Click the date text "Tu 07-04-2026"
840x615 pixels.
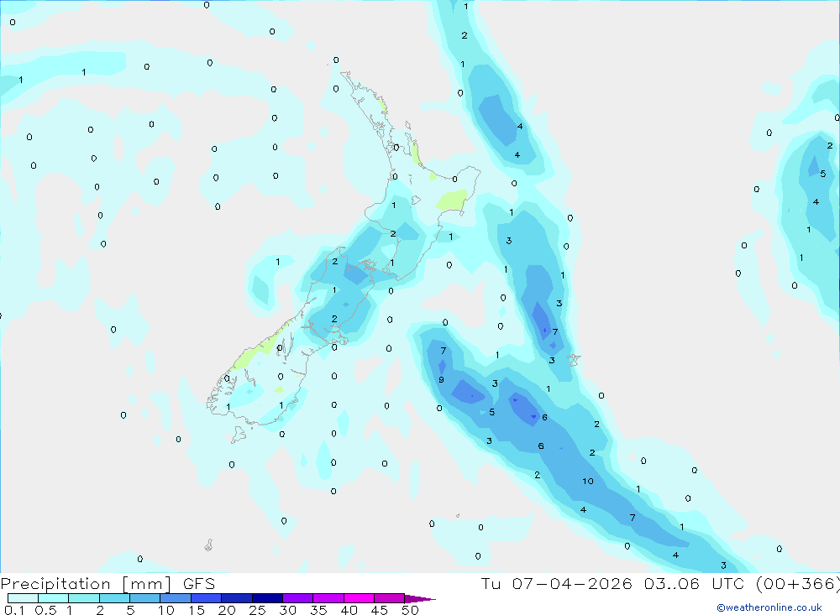pos(556,583)
